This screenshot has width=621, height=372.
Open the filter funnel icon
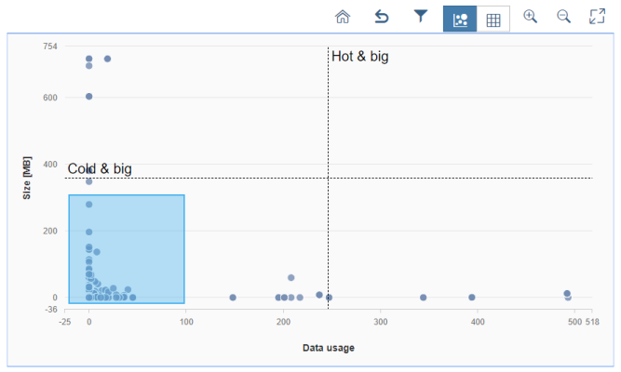pos(421,16)
